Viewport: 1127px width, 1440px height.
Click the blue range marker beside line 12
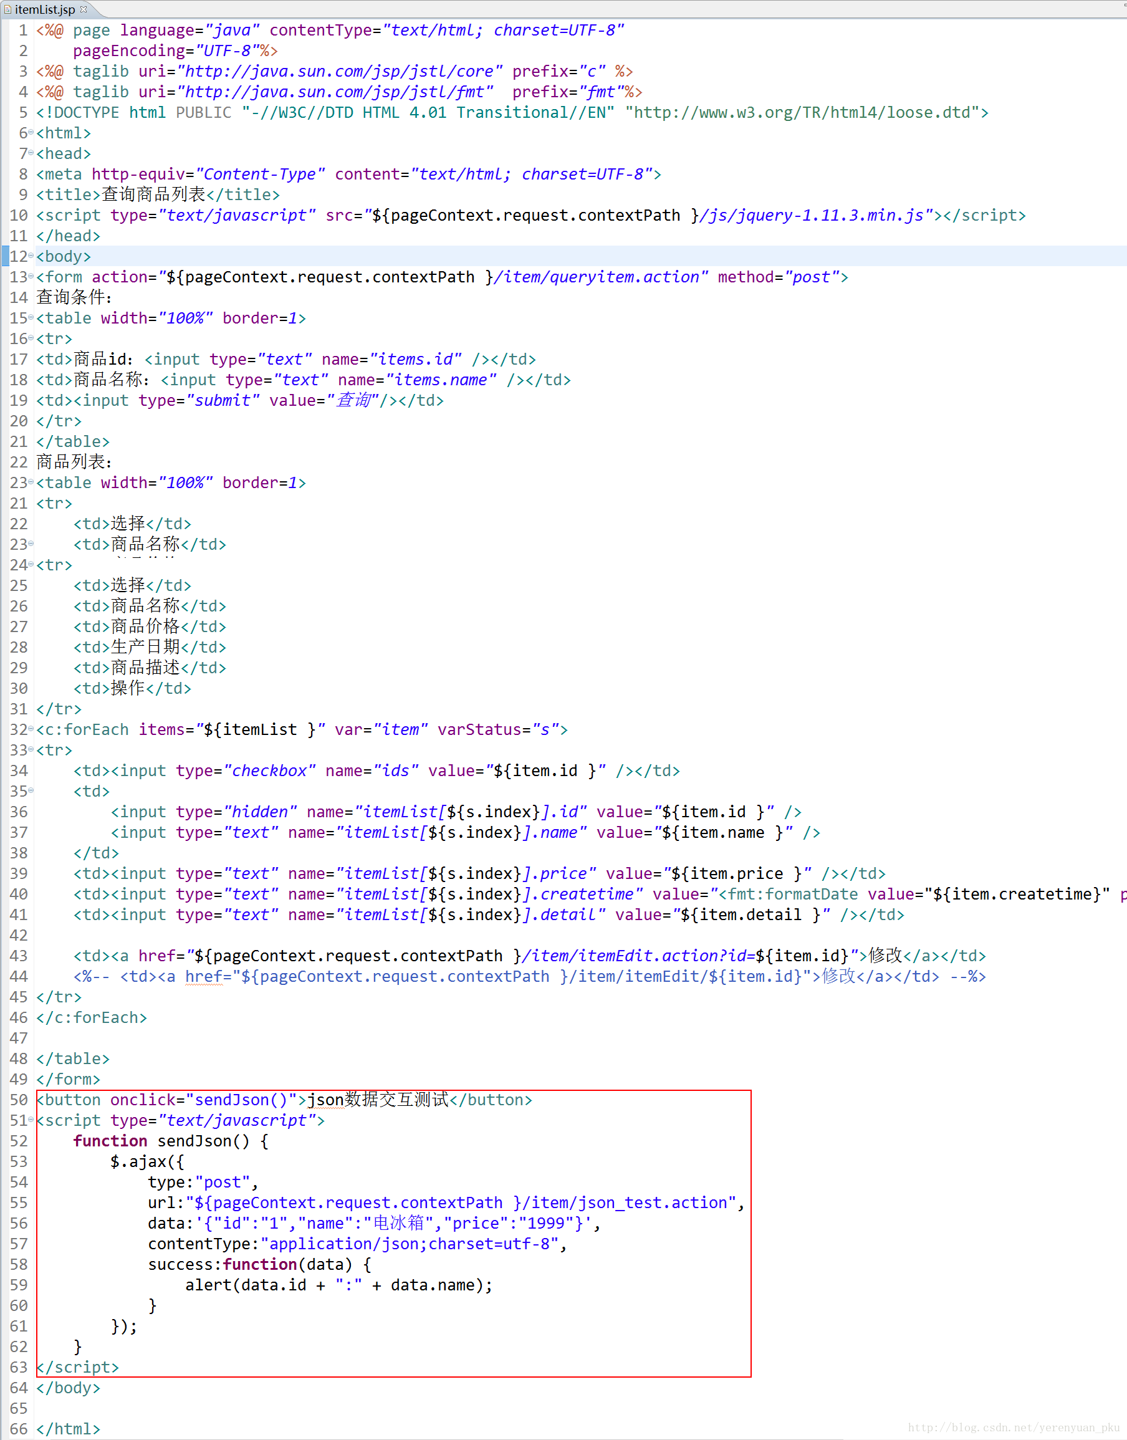5,256
